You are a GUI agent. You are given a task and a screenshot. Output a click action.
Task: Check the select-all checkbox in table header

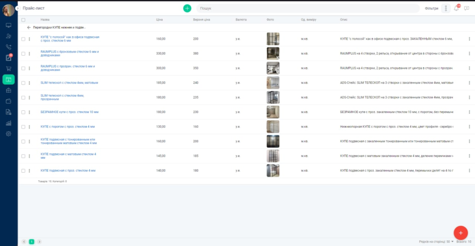(x=23, y=20)
